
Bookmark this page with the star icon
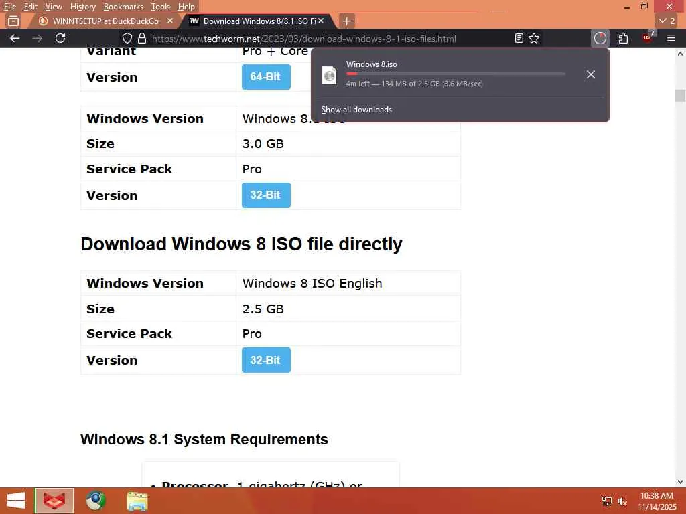tap(534, 38)
